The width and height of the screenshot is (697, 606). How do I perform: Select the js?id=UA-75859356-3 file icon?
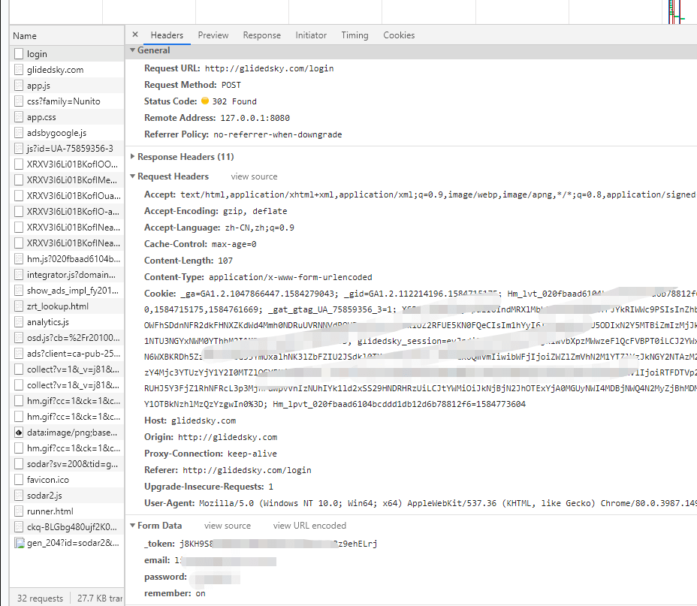pos(19,149)
